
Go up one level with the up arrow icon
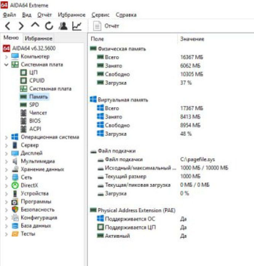35,25
